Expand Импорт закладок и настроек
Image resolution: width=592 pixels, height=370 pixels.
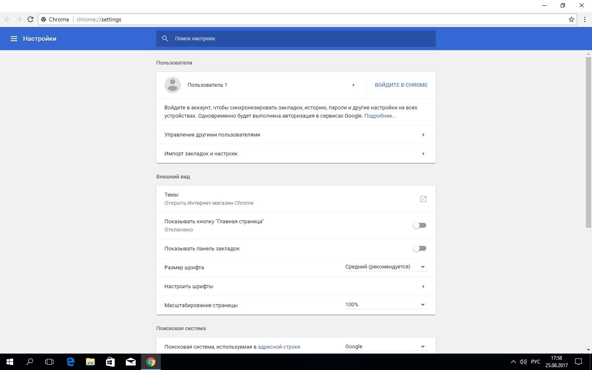(x=423, y=154)
